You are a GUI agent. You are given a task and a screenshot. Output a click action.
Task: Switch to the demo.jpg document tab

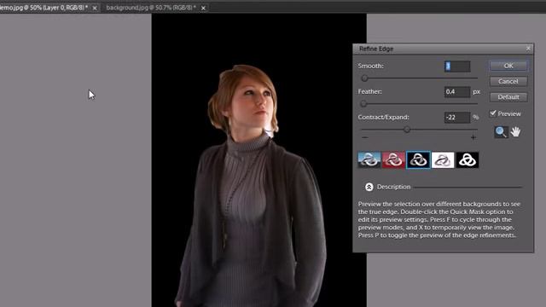coord(44,8)
